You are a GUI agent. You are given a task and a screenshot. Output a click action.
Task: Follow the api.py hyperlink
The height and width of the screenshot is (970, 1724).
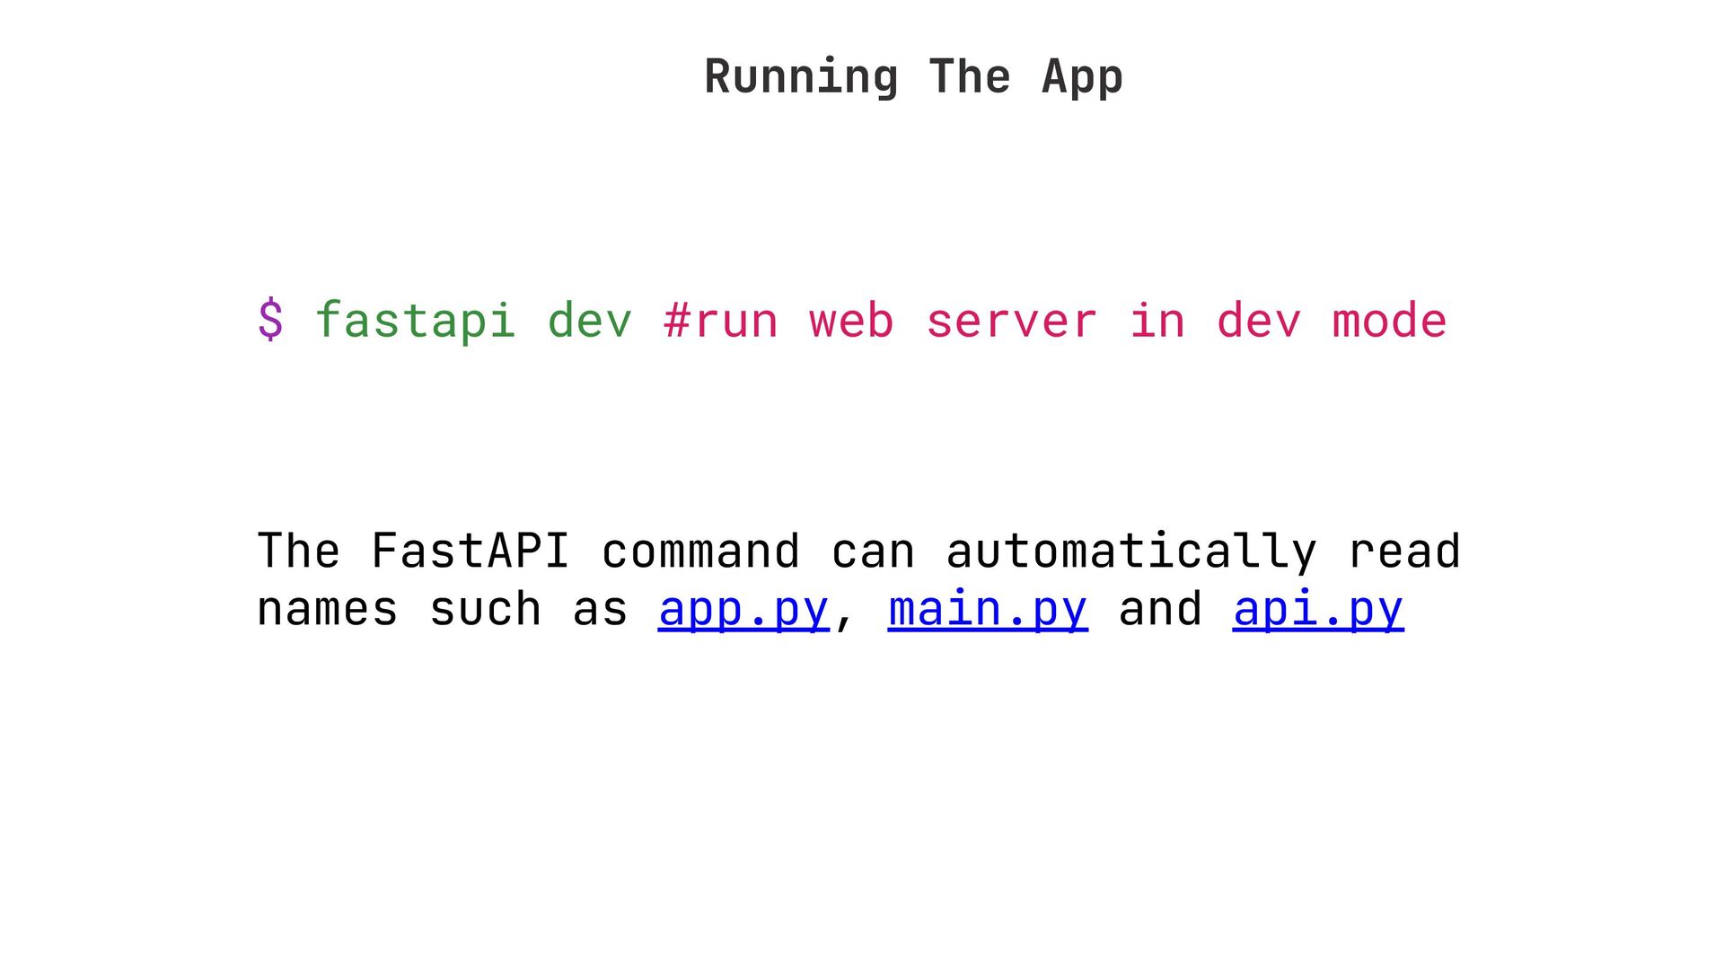pyautogui.click(x=1318, y=610)
